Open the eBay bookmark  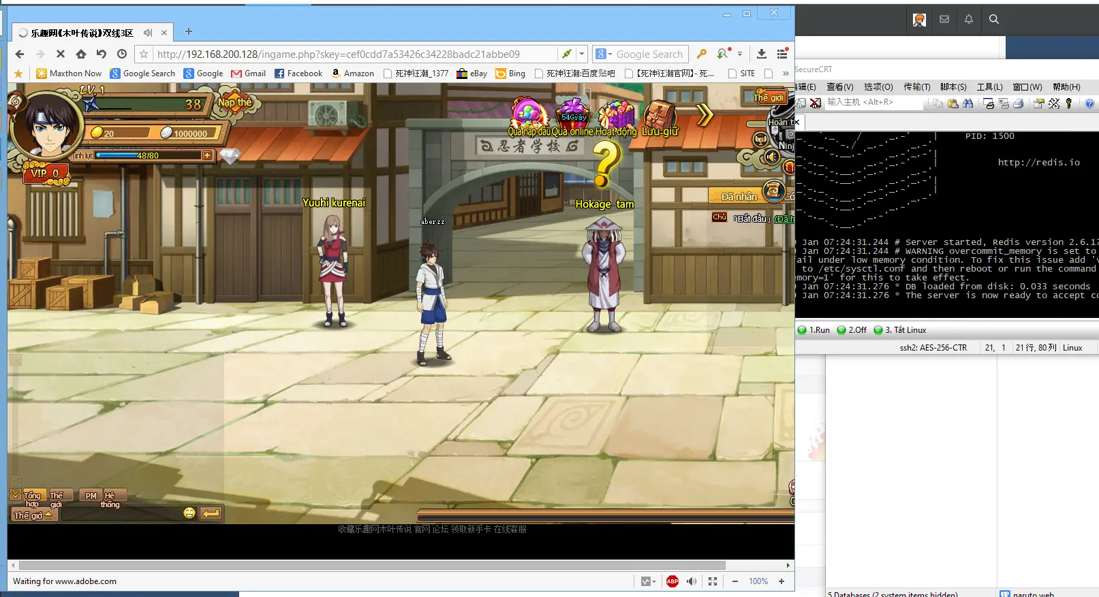click(472, 74)
